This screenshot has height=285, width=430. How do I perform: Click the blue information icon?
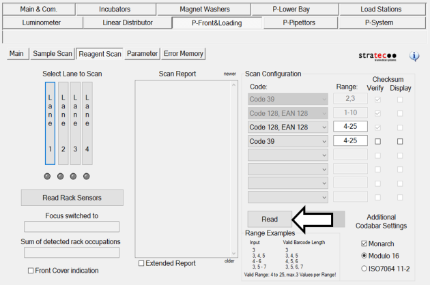[x=414, y=56]
